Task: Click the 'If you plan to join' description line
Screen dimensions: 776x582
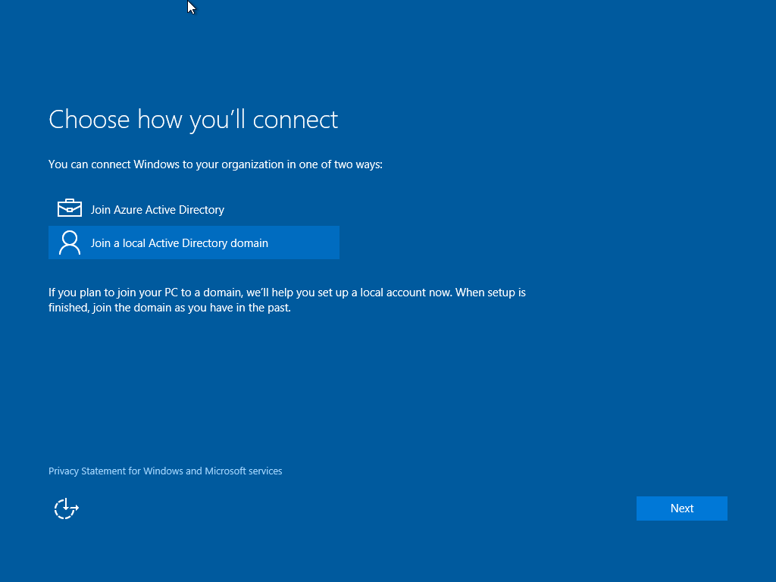Action: (x=286, y=293)
